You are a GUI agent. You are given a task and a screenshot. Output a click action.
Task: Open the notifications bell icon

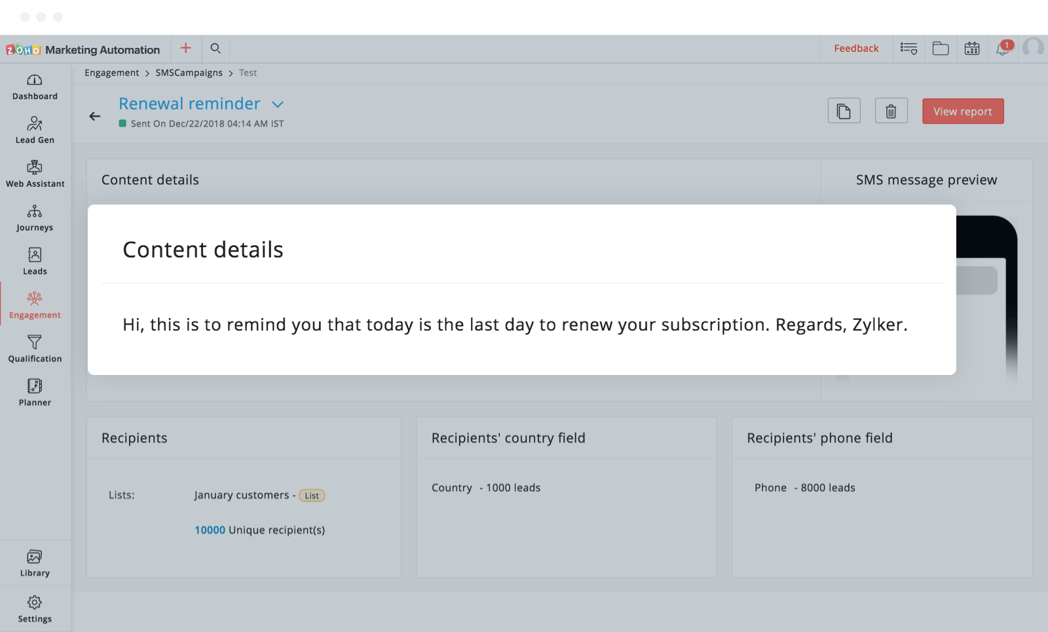(x=1003, y=49)
